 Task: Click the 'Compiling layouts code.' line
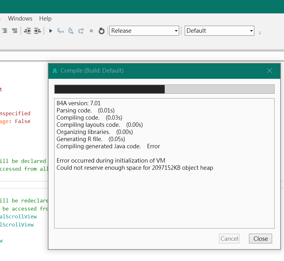100,125
